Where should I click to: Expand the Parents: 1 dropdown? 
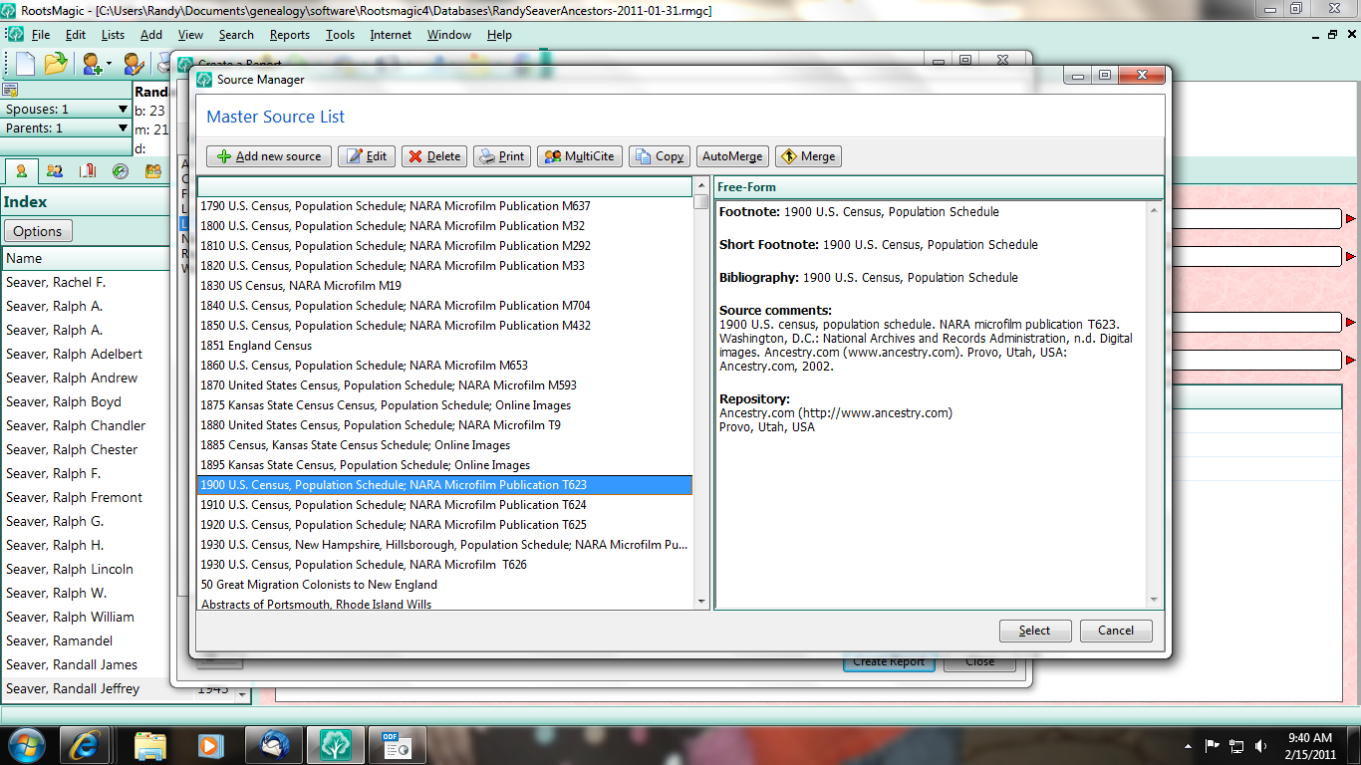[x=123, y=128]
